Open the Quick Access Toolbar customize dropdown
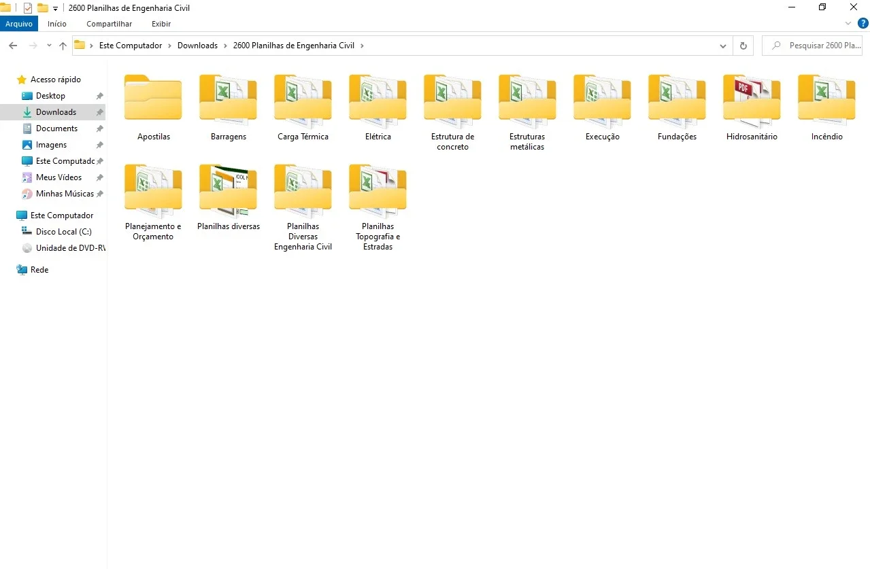 click(x=55, y=9)
